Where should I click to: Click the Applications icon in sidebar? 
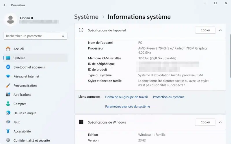coord(8,95)
